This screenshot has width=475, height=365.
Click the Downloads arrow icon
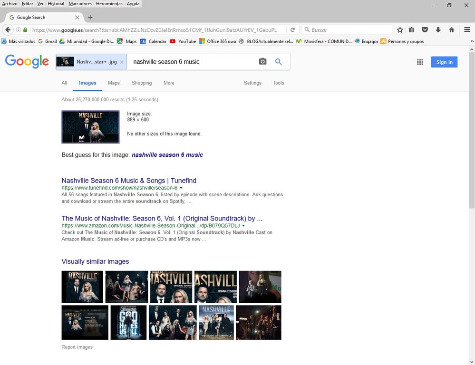(x=438, y=29)
